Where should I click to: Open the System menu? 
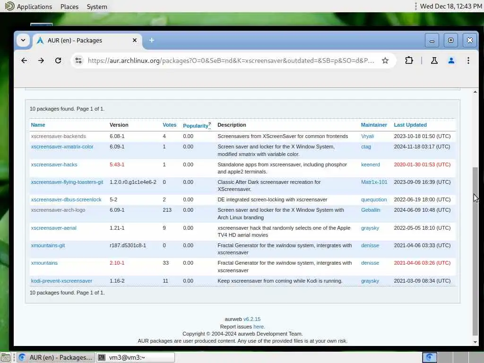tap(97, 7)
